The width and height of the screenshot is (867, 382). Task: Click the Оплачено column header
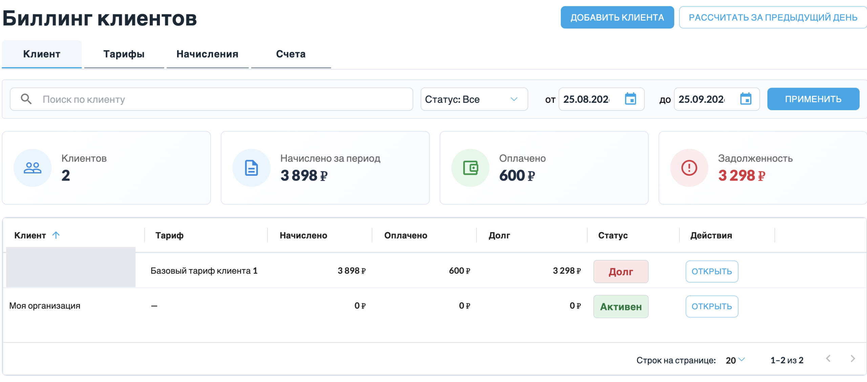pyautogui.click(x=406, y=235)
